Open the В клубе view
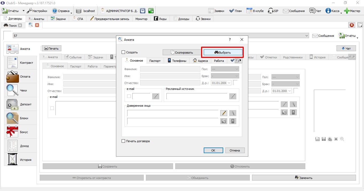This screenshot has height=191, width=364. pos(255,11)
